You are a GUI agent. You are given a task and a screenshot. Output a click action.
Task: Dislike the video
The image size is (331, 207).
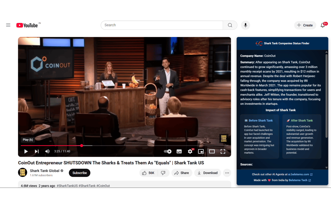click(x=163, y=173)
